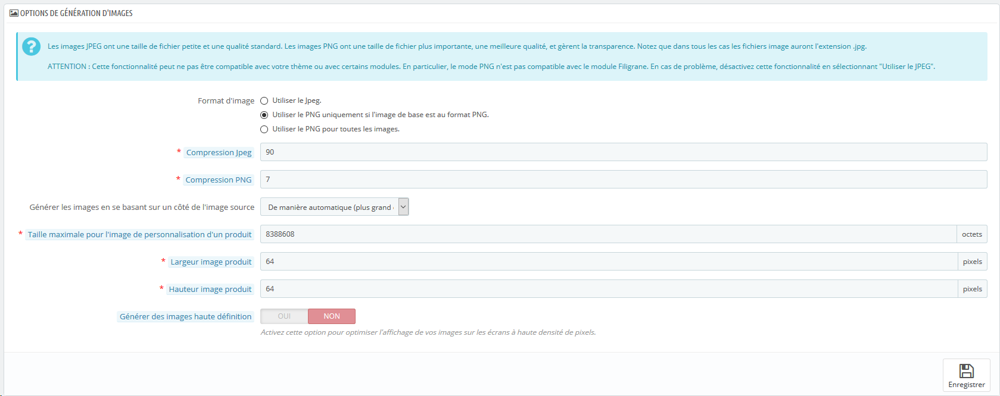Click the image icon beside Options de génération d'images
The height and width of the screenshot is (396, 1000).
[14, 13]
